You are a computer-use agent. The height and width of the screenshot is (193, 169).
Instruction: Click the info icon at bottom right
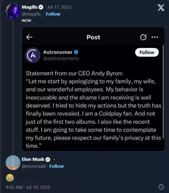point(161,187)
